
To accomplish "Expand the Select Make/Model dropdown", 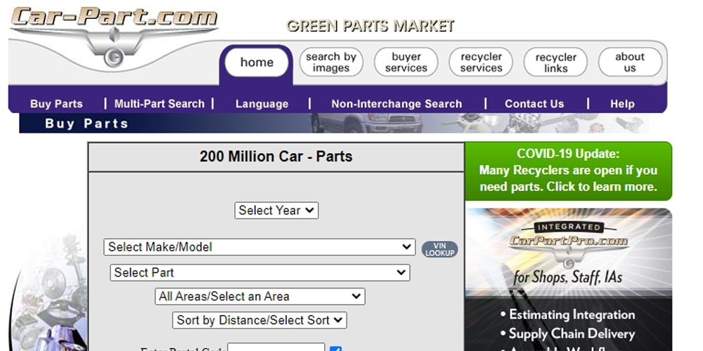I will pos(259,247).
